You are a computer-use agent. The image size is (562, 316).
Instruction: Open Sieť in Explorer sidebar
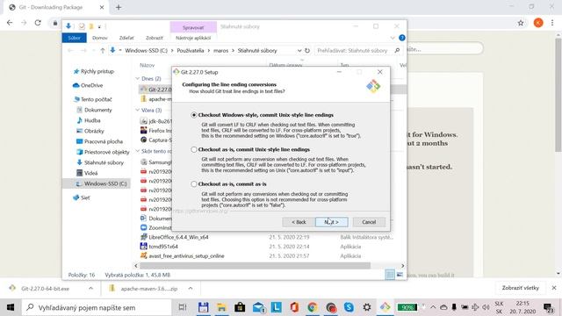pos(82,197)
